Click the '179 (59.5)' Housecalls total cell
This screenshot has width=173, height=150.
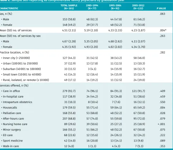[x=69, y=108]
